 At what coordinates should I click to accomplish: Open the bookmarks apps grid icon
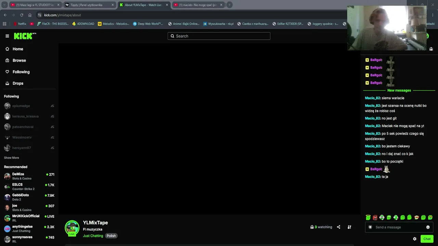tap(4, 24)
